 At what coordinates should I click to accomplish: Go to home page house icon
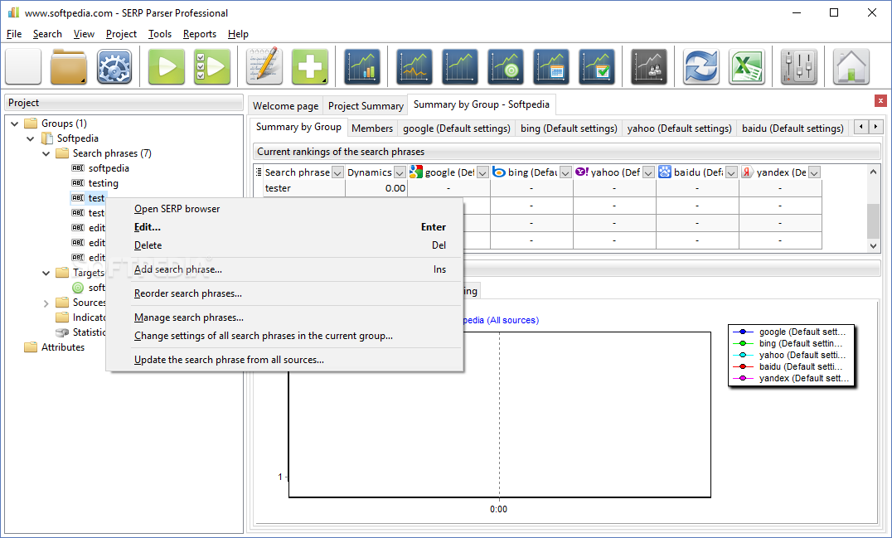(x=851, y=66)
